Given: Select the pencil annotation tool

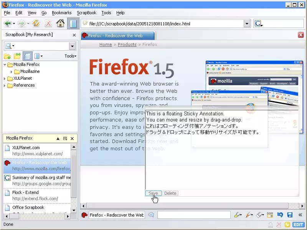Looking at the screenshot, I should (249, 215).
